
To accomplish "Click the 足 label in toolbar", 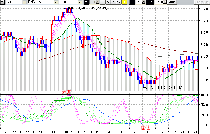I will (86, 2).
